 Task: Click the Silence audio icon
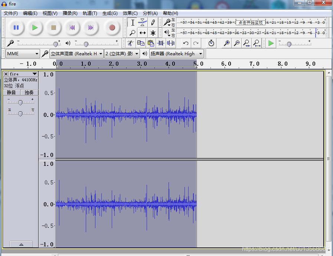click(x=171, y=43)
